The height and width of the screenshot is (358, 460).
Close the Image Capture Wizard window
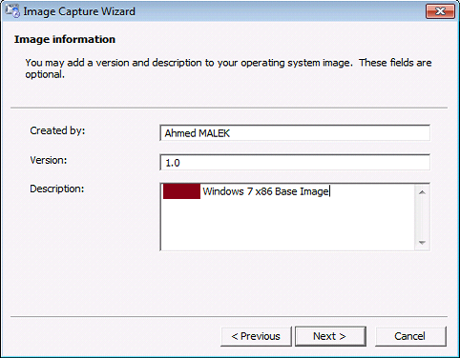pyautogui.click(x=440, y=11)
